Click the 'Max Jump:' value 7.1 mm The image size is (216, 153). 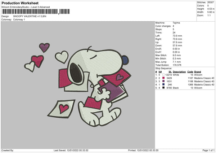point(177,62)
